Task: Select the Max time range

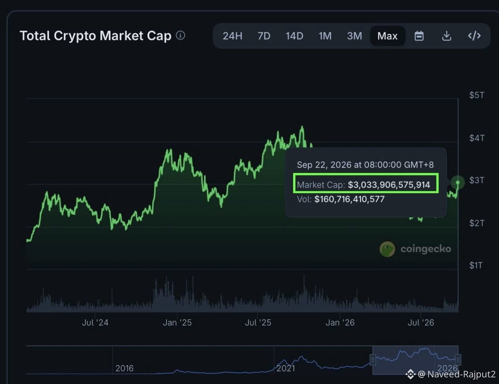Action: (x=388, y=36)
